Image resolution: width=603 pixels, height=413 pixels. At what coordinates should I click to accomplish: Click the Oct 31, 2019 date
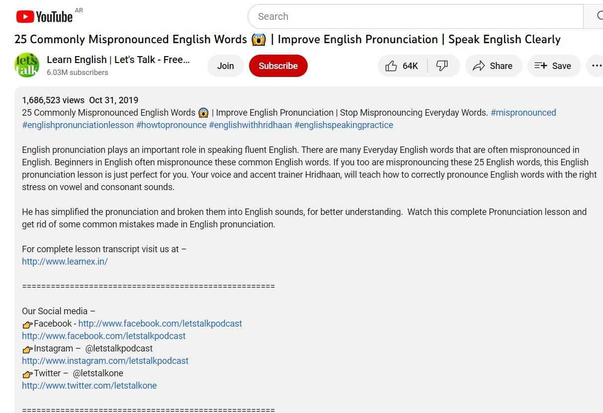click(114, 100)
